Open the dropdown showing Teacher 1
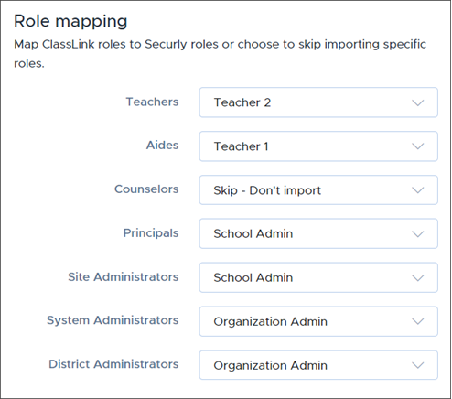 (x=318, y=146)
